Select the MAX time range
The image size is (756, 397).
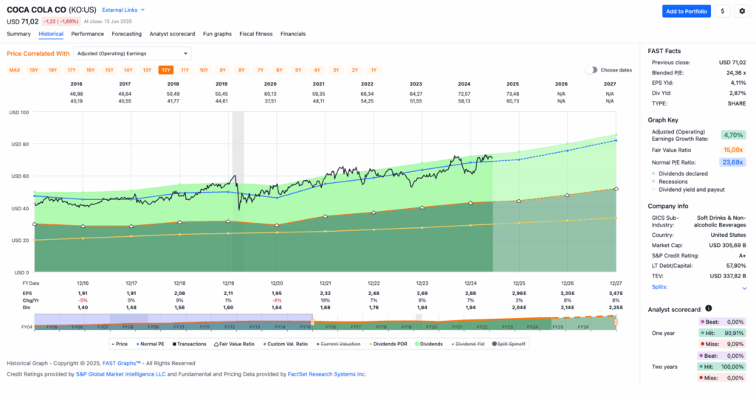[15, 70]
